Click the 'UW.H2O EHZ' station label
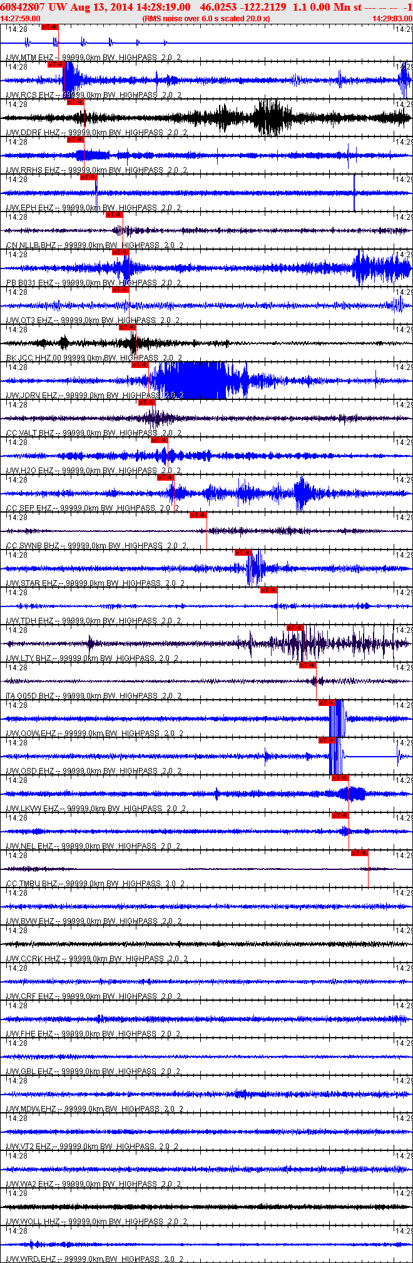413x1263 pixels. click(29, 470)
